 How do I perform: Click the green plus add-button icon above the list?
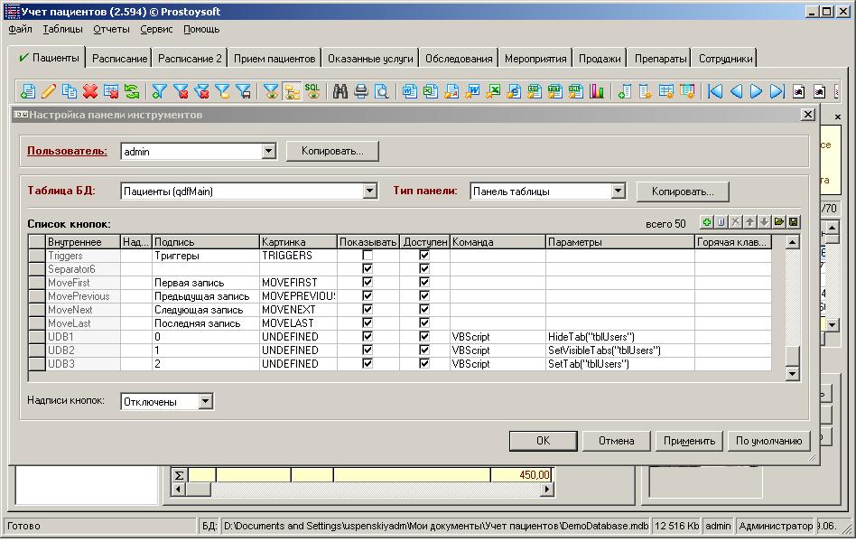(x=707, y=222)
